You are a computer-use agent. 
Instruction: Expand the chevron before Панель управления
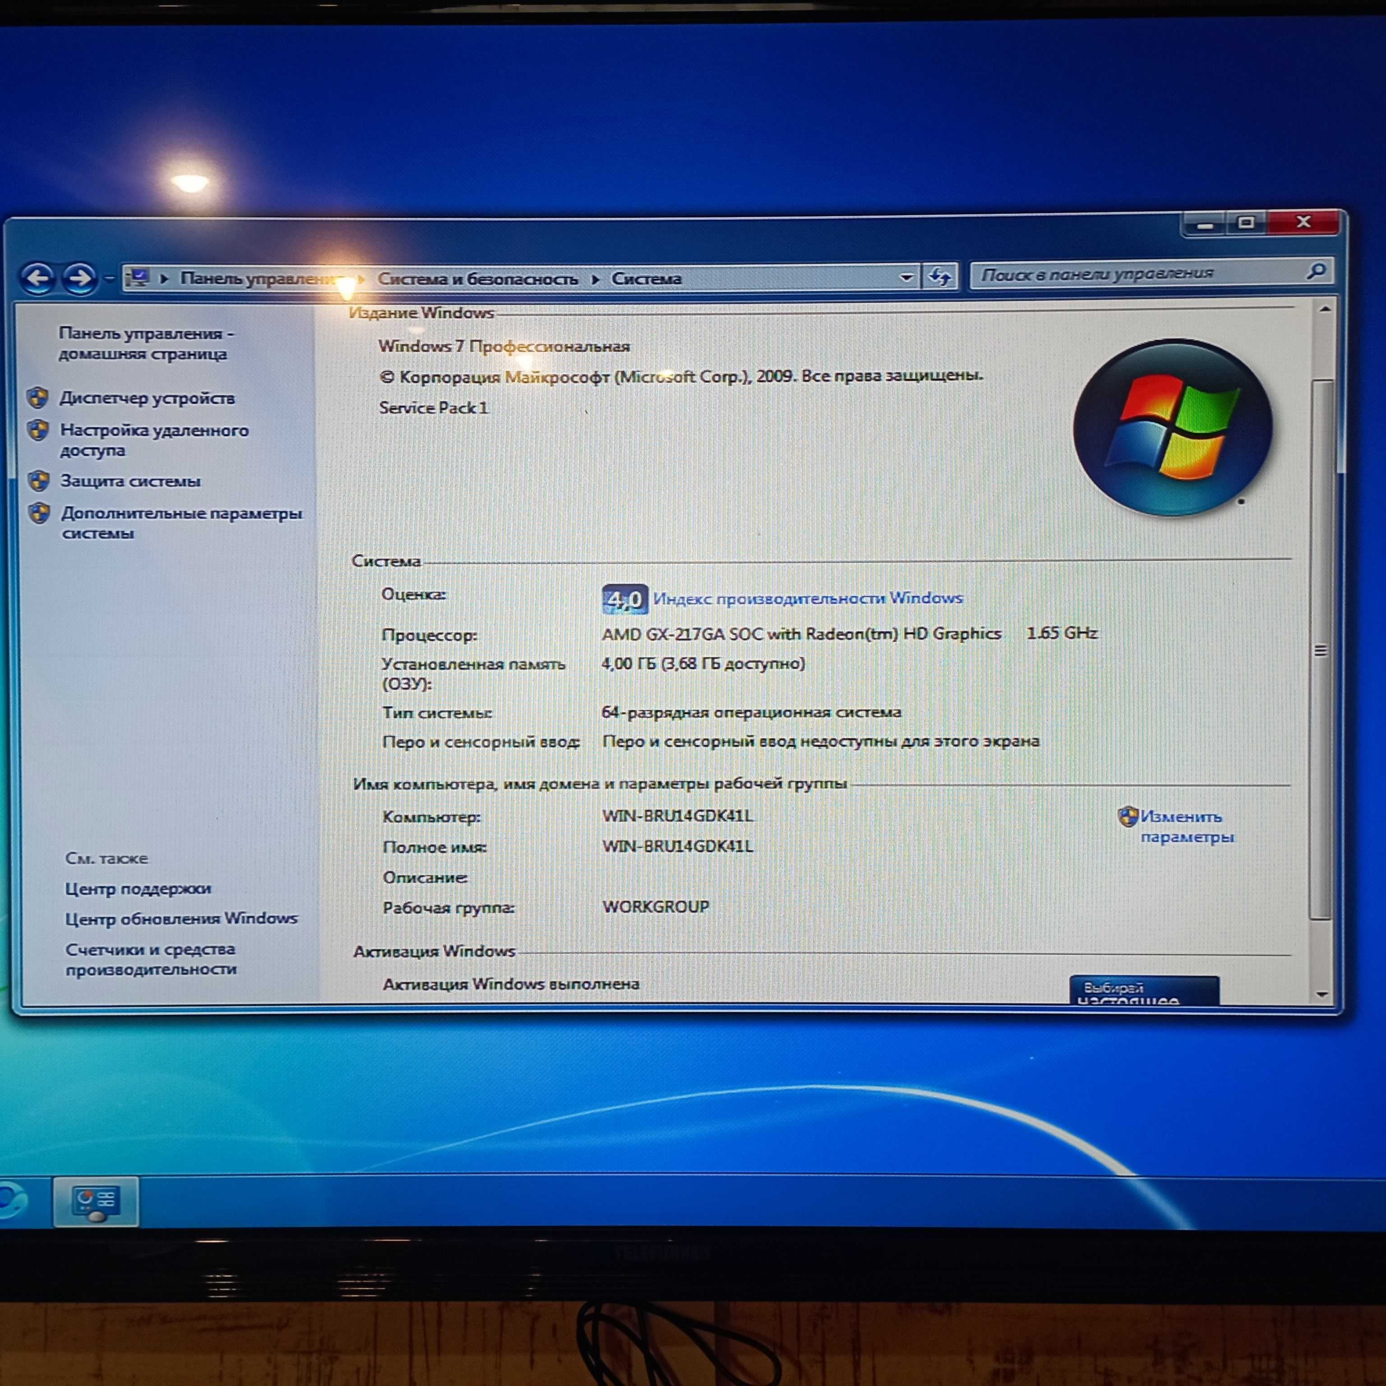[x=164, y=278]
